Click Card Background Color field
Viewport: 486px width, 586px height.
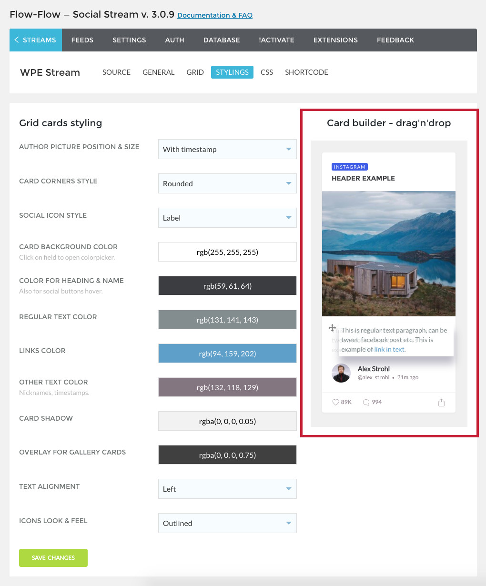pos(227,252)
